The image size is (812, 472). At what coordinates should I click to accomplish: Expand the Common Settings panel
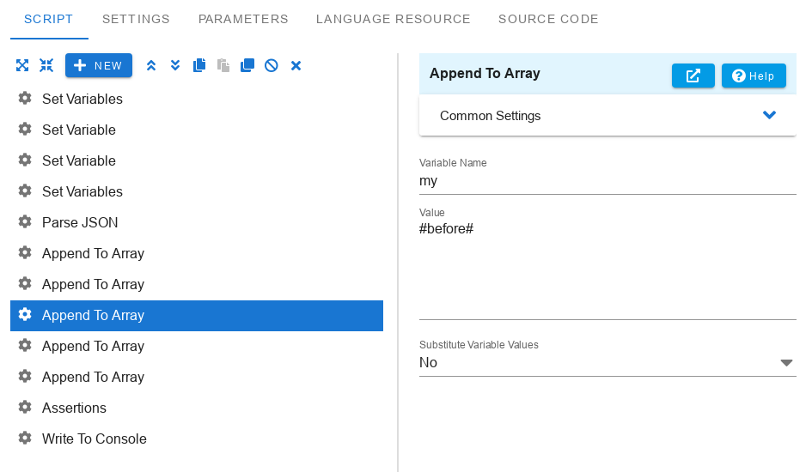tap(607, 116)
